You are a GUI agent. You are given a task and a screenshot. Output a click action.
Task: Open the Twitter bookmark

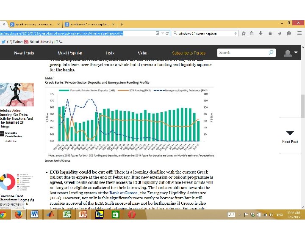(12, 42)
